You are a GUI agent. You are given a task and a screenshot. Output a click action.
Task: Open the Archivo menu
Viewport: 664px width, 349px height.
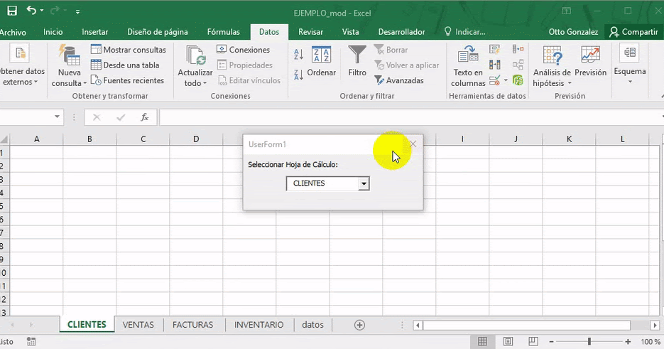click(x=13, y=32)
